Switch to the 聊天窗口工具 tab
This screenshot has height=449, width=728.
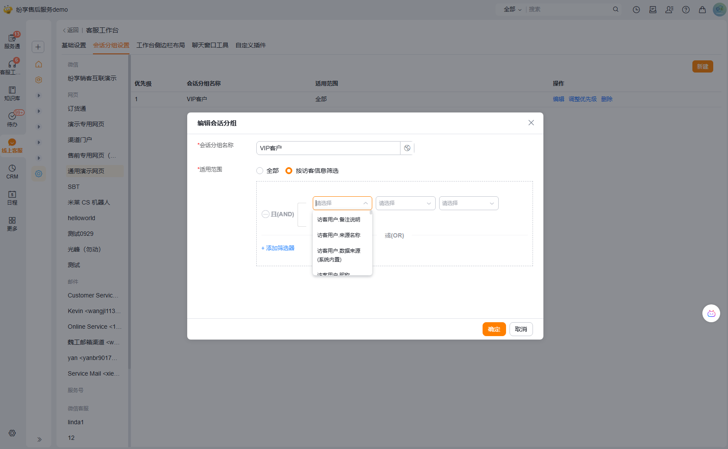[210, 45]
